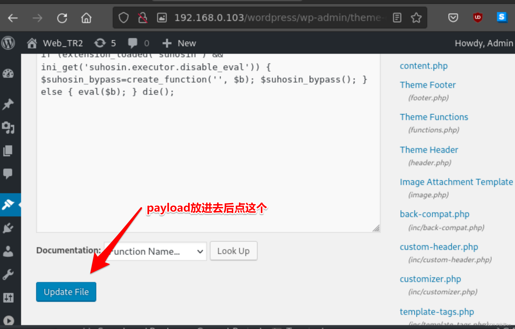Open content.php template file
Image resolution: width=515 pixels, height=329 pixels.
coord(424,66)
